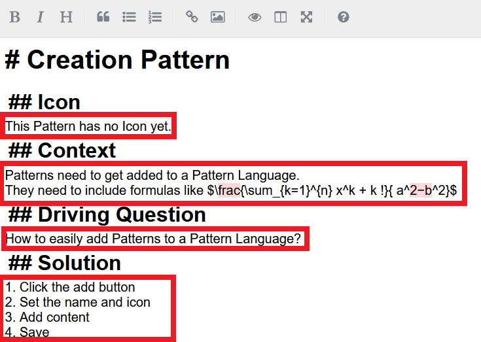
Task: Click list line '2. Set the name and icon'
Action: [x=78, y=302]
